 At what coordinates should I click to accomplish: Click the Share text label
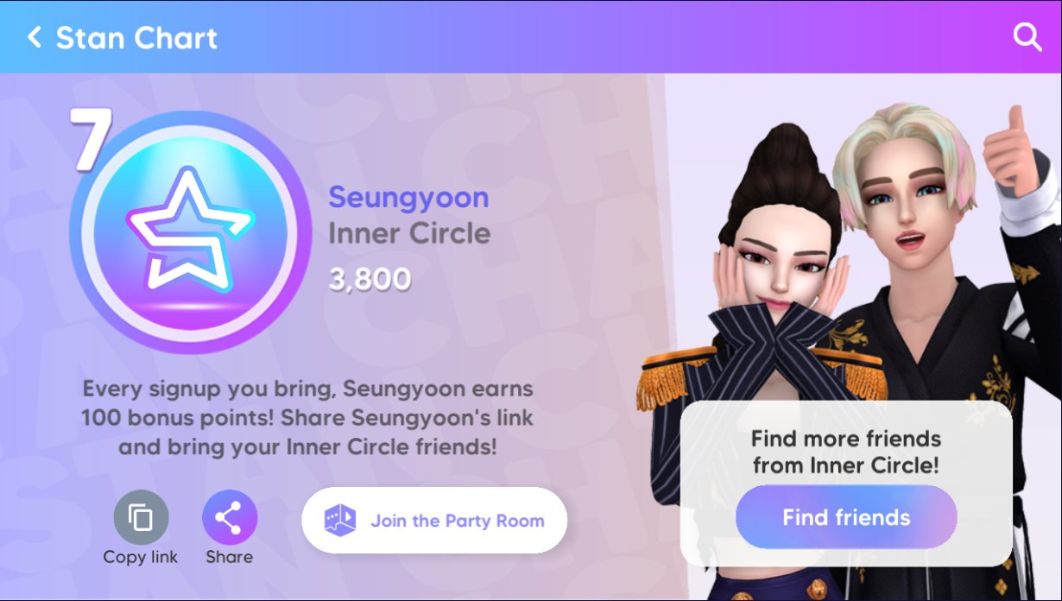click(x=229, y=557)
